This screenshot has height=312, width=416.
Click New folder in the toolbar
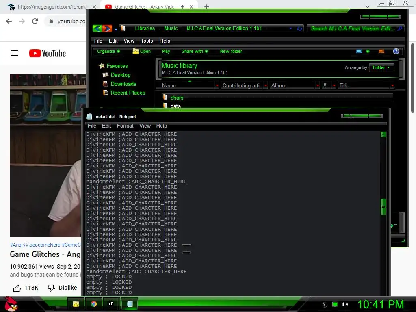click(x=231, y=51)
